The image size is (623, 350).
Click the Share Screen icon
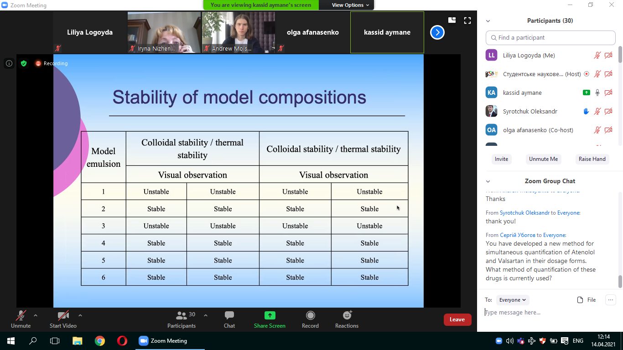[x=270, y=315]
